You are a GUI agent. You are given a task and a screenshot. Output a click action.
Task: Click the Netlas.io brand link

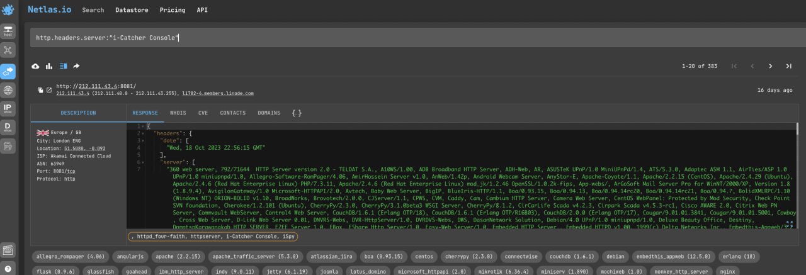click(50, 9)
